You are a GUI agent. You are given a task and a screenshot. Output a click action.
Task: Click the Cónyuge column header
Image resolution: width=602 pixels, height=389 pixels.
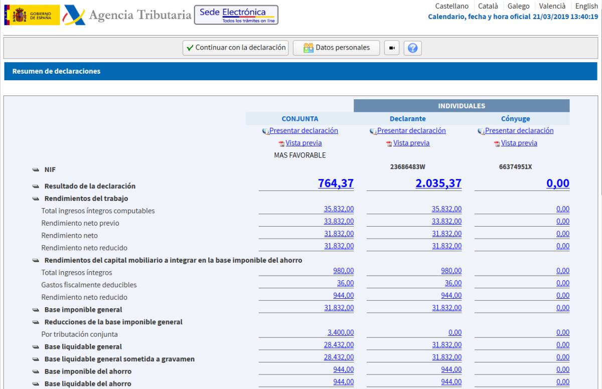coord(516,119)
